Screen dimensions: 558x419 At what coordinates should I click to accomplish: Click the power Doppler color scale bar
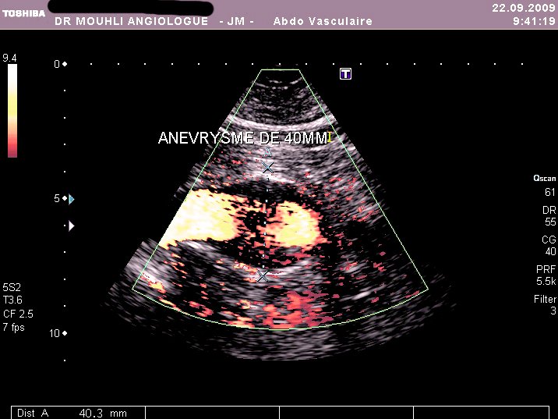coord(12,111)
